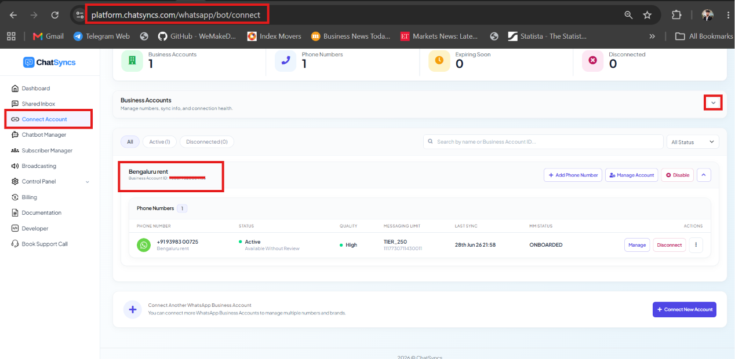Click the phone number +91 93983 00725

(x=177, y=241)
